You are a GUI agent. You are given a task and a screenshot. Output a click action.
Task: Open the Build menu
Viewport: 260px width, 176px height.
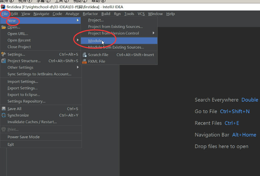(106, 14)
